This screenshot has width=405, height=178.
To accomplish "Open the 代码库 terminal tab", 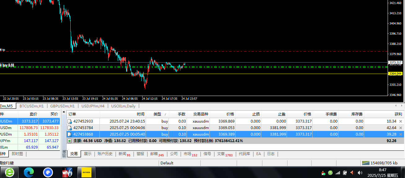I will click(x=244, y=154).
